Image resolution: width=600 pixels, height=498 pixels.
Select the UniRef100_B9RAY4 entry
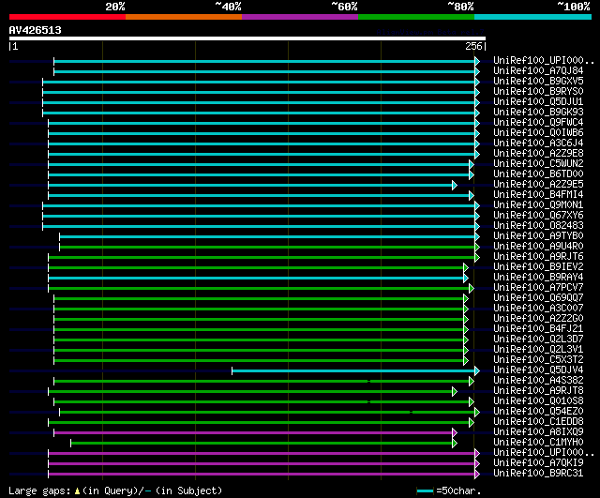pos(538,278)
